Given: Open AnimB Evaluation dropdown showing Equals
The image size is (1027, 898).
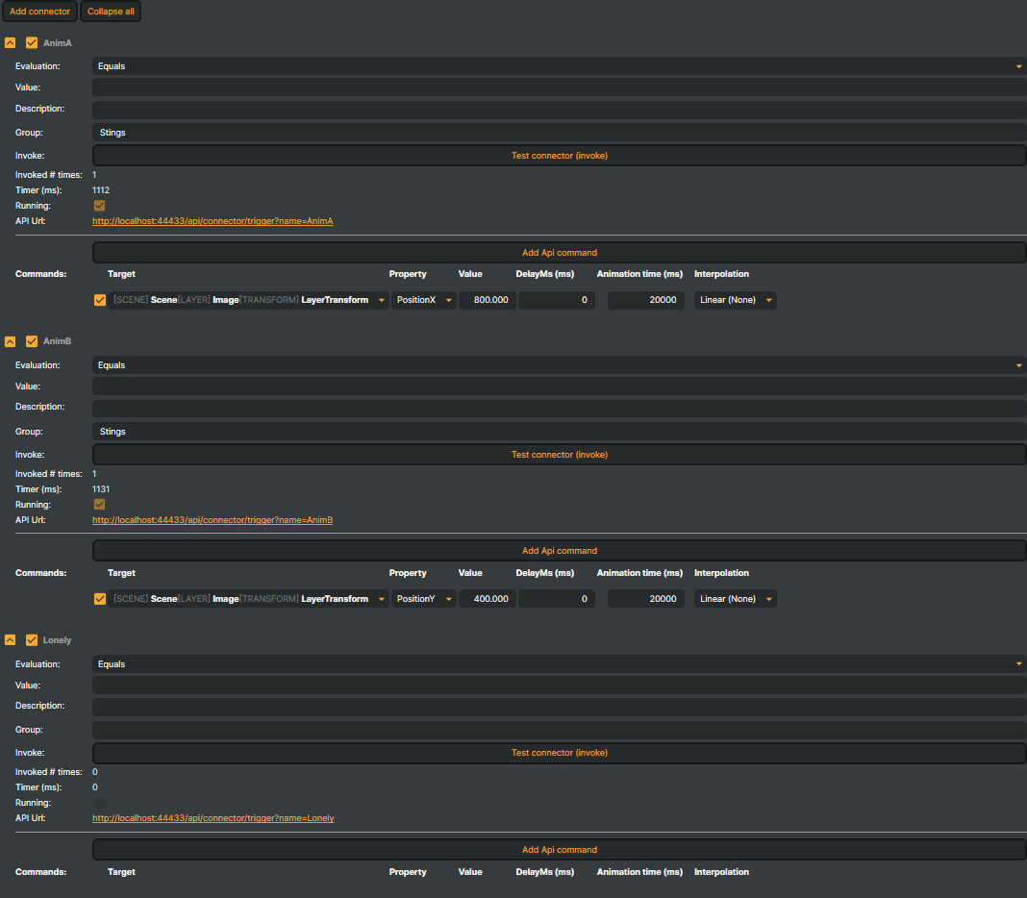Looking at the screenshot, I should [560, 364].
